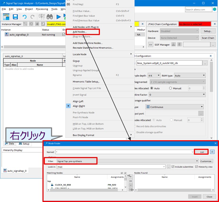Viewport: 219px width, 202px height.
Task: Click the gray Redo arrow in toolbar
Action: point(33,17)
